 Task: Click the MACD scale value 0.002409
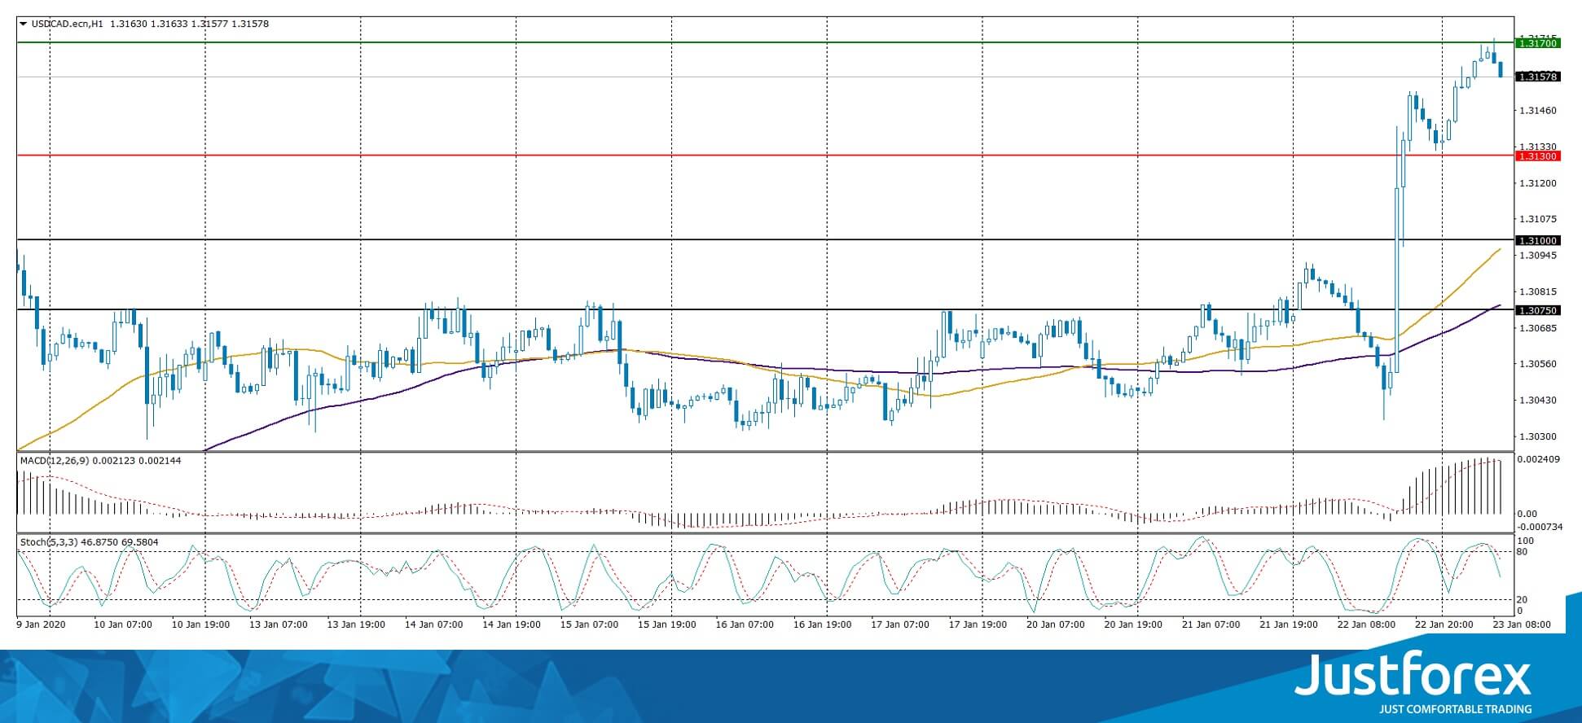pyautogui.click(x=1539, y=459)
